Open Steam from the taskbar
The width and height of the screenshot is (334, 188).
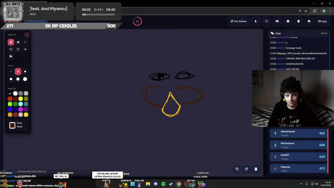(x=171, y=184)
